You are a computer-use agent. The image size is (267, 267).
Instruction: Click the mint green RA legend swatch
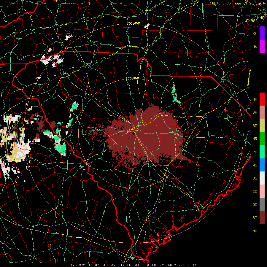point(262,152)
